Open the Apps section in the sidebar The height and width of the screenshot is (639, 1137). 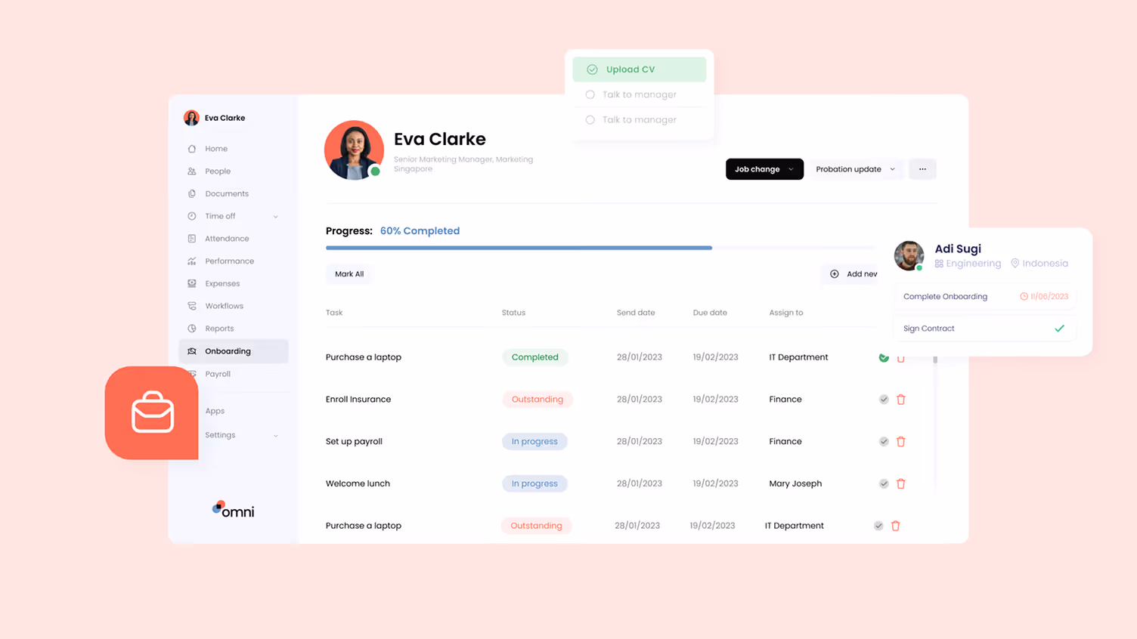[x=215, y=410]
